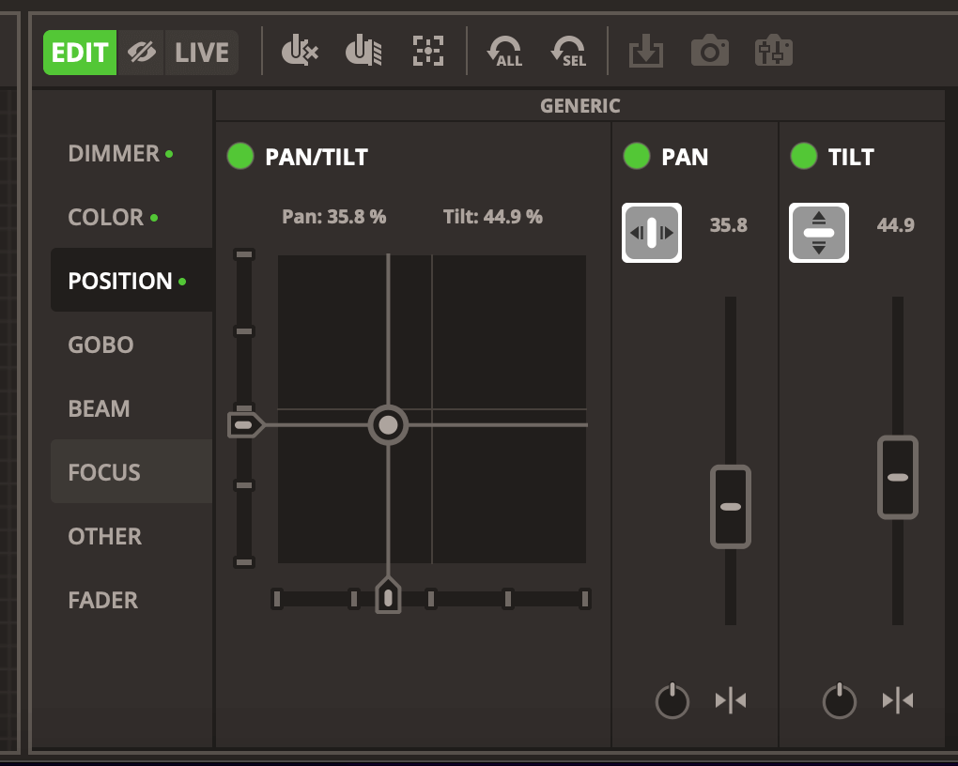The width and height of the screenshot is (958, 766).
Task: Select the COLOR tab
Action: pos(106,218)
